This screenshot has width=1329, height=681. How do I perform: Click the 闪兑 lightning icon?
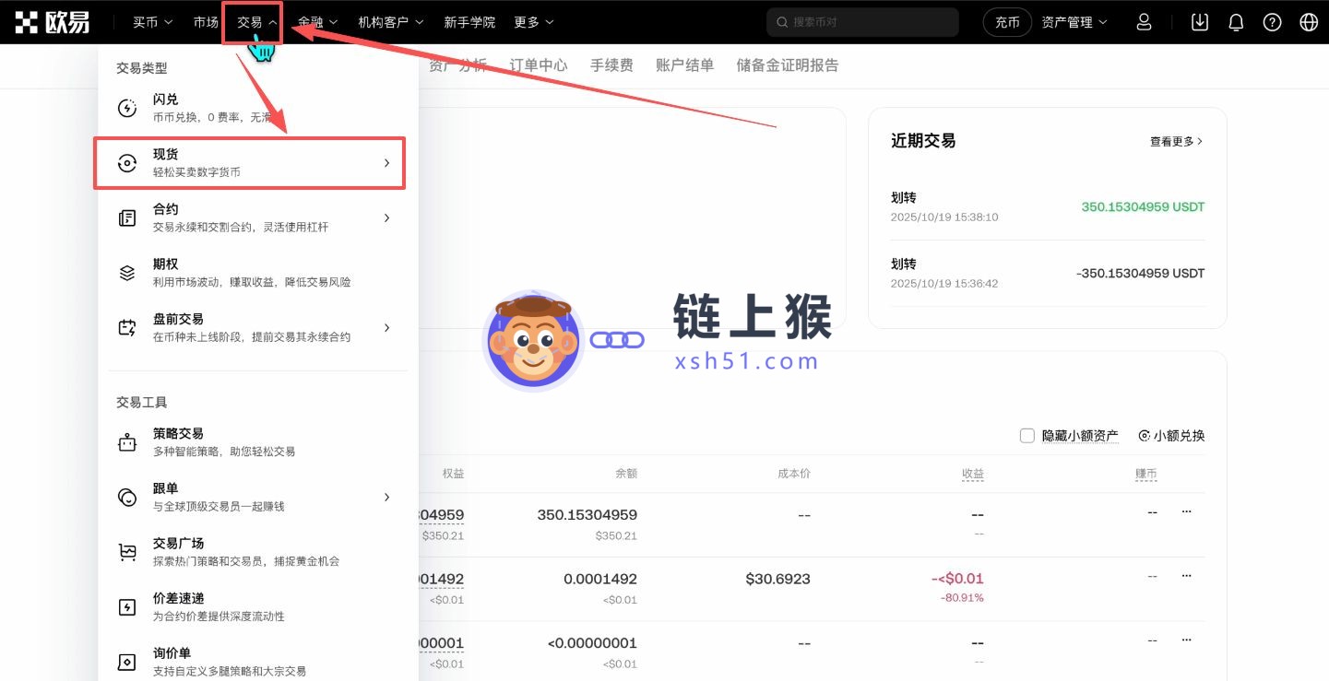[127, 108]
